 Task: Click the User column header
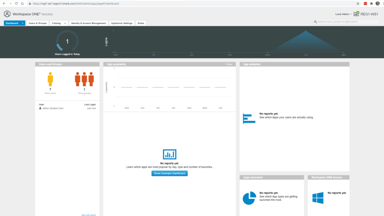pos(41,105)
